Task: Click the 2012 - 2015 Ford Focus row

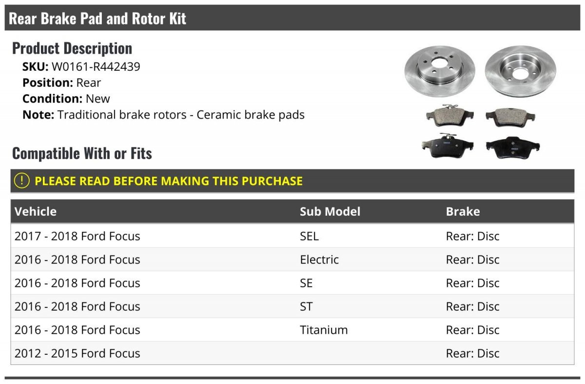Action: 292,353
